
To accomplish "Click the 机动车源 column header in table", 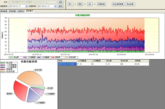I will pyautogui.click(x=127, y=61).
